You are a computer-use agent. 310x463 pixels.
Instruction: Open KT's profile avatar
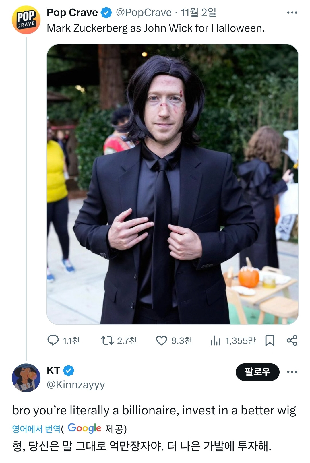coord(26,377)
